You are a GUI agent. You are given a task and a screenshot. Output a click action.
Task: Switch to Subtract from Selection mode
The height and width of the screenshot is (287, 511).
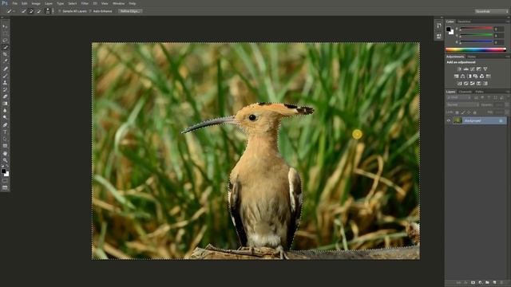click(38, 11)
